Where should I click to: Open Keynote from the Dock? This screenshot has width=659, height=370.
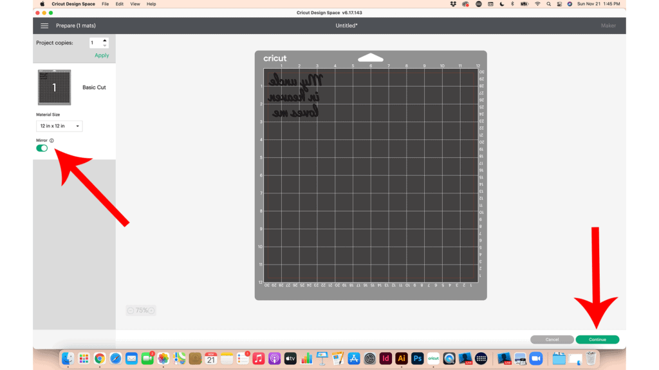coord(322,358)
